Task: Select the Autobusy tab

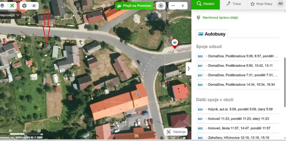Action: tap(212, 34)
